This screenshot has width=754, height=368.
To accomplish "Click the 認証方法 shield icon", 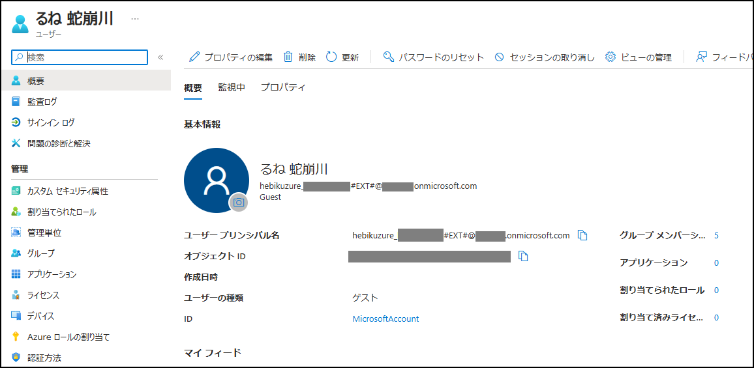I will click(x=16, y=358).
